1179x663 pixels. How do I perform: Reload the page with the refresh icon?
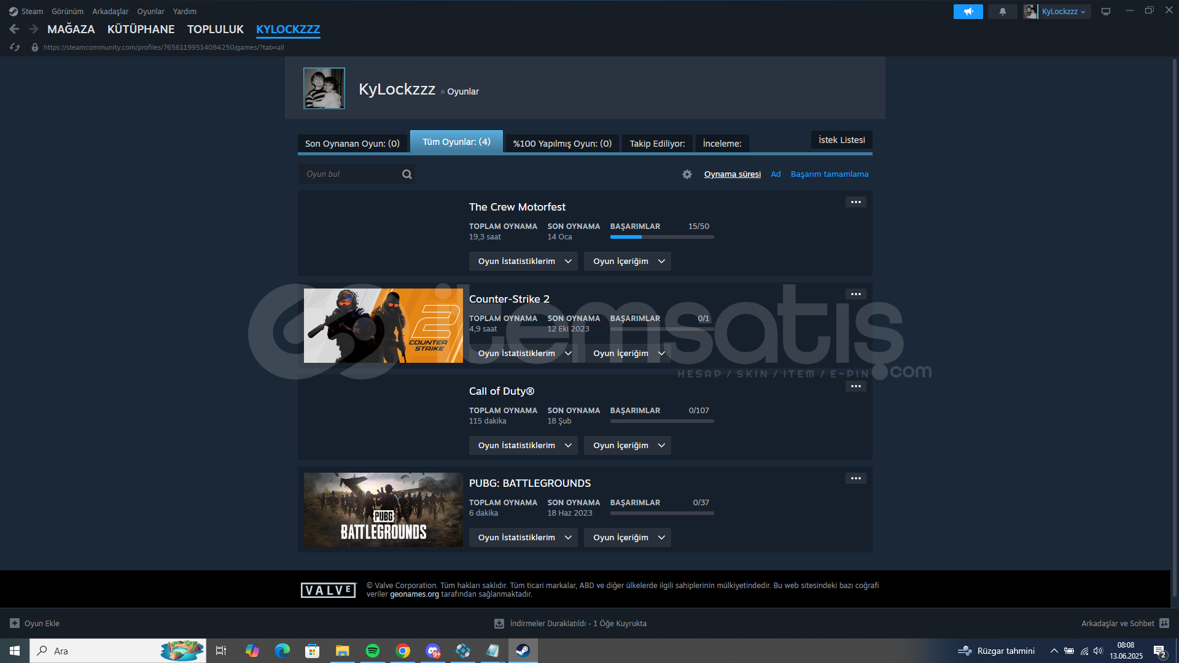coord(15,47)
